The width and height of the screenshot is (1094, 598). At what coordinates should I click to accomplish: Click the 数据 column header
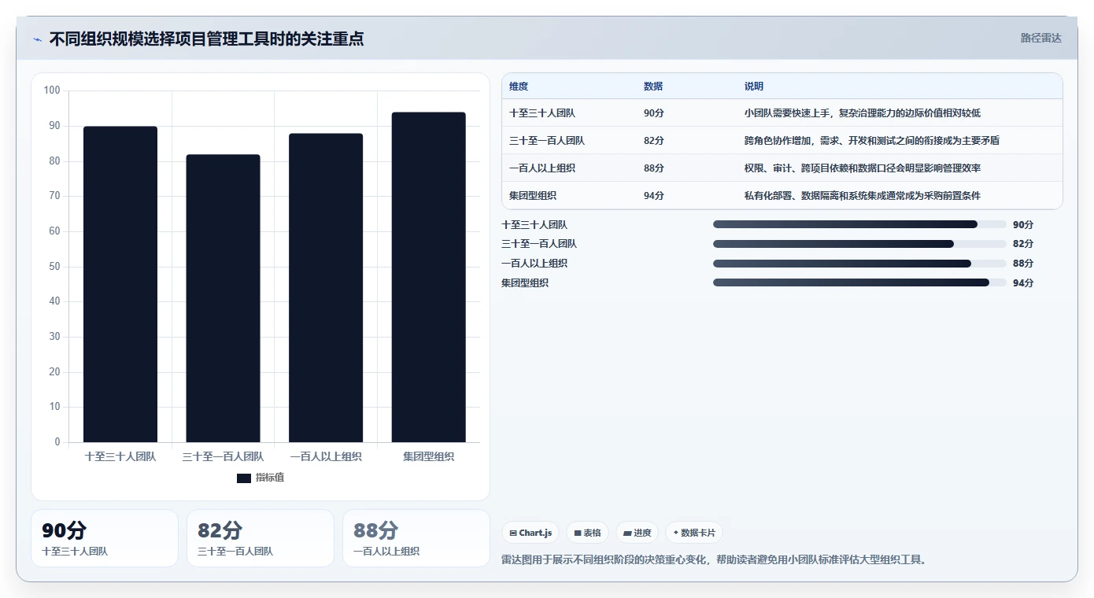pyautogui.click(x=653, y=87)
